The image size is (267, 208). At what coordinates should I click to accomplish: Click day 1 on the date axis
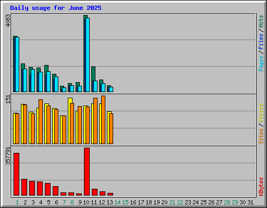(17, 202)
